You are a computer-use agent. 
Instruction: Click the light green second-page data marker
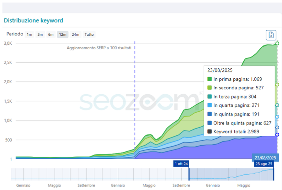tap(277, 85)
